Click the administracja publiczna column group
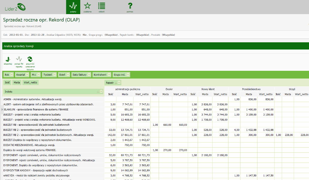Viewport: 309px width, 180px height. point(128,89)
